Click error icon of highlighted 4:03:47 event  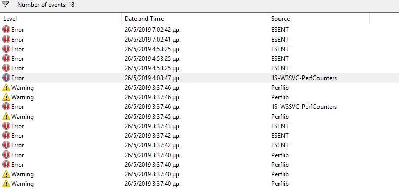coord(6,78)
